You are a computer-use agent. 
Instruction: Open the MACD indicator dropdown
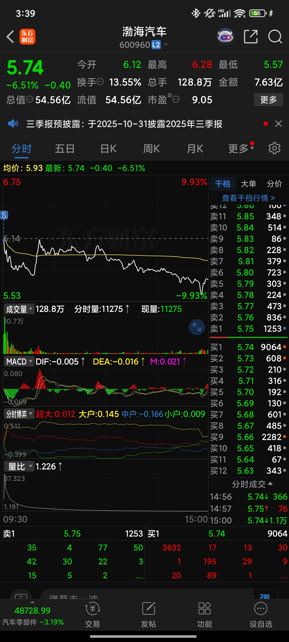(x=19, y=362)
